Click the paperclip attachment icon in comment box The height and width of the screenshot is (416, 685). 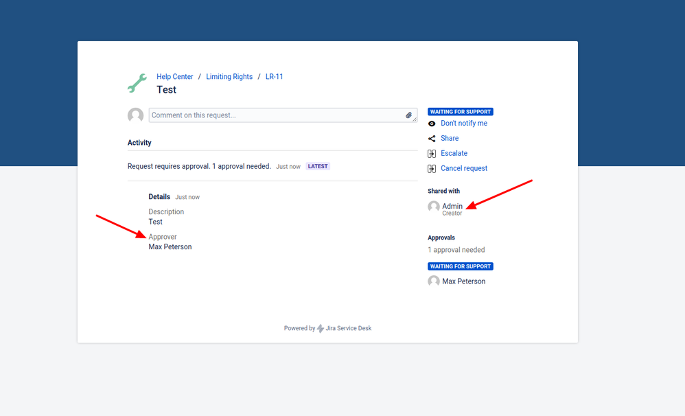point(408,115)
